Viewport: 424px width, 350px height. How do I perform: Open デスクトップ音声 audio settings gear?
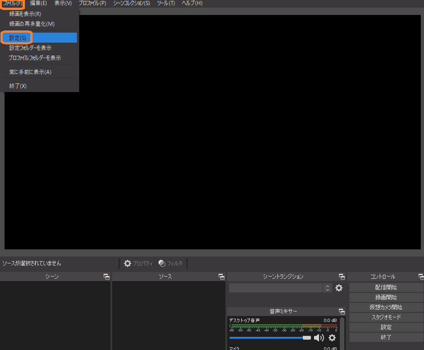(332, 338)
